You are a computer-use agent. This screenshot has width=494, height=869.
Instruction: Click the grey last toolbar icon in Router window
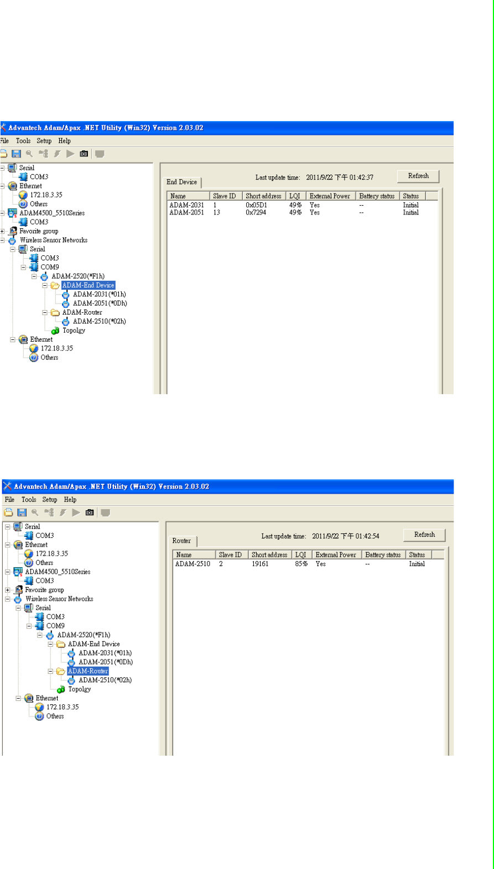coord(105,512)
